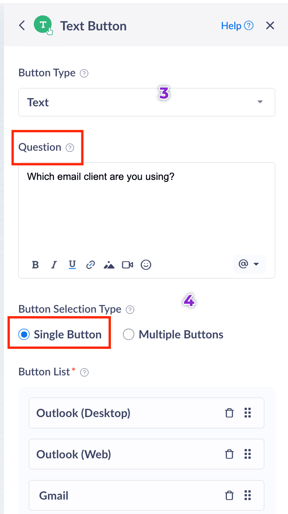The width and height of the screenshot is (288, 514).
Task: Add a video using the camera icon
Action: pos(127,265)
